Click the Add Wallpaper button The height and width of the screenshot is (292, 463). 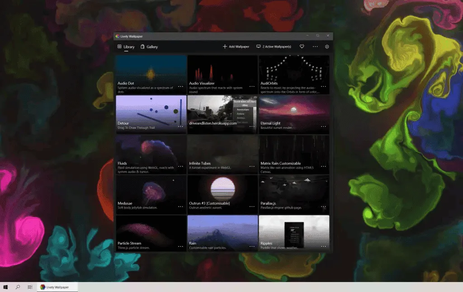click(236, 47)
